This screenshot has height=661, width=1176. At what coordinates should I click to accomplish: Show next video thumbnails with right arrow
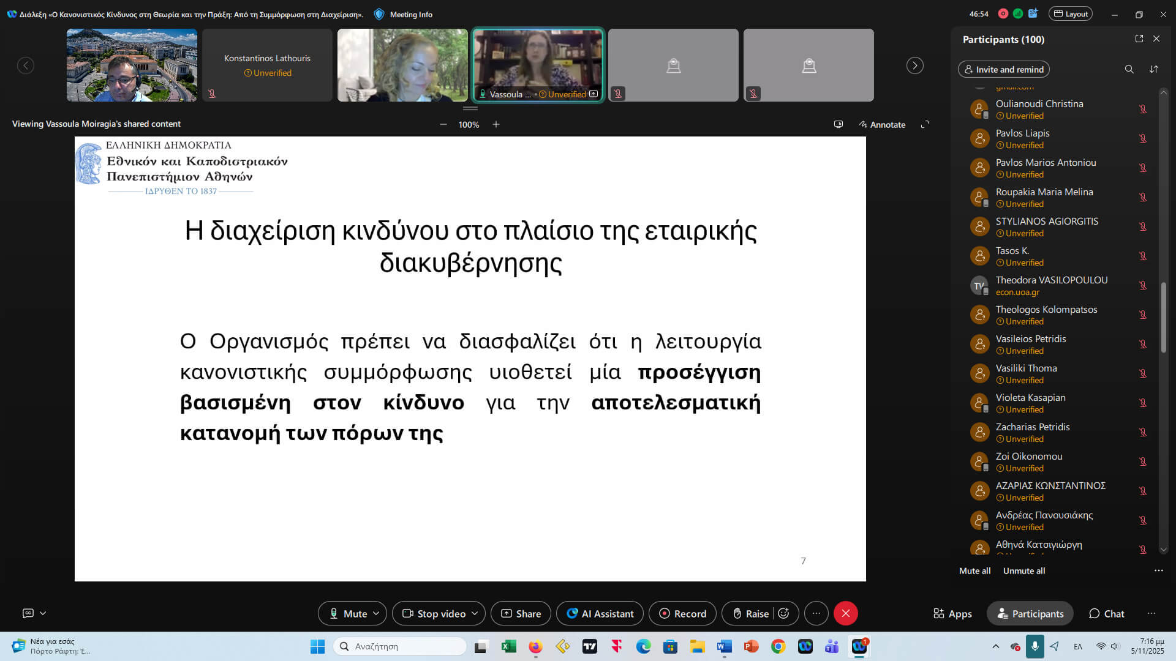coord(914,65)
